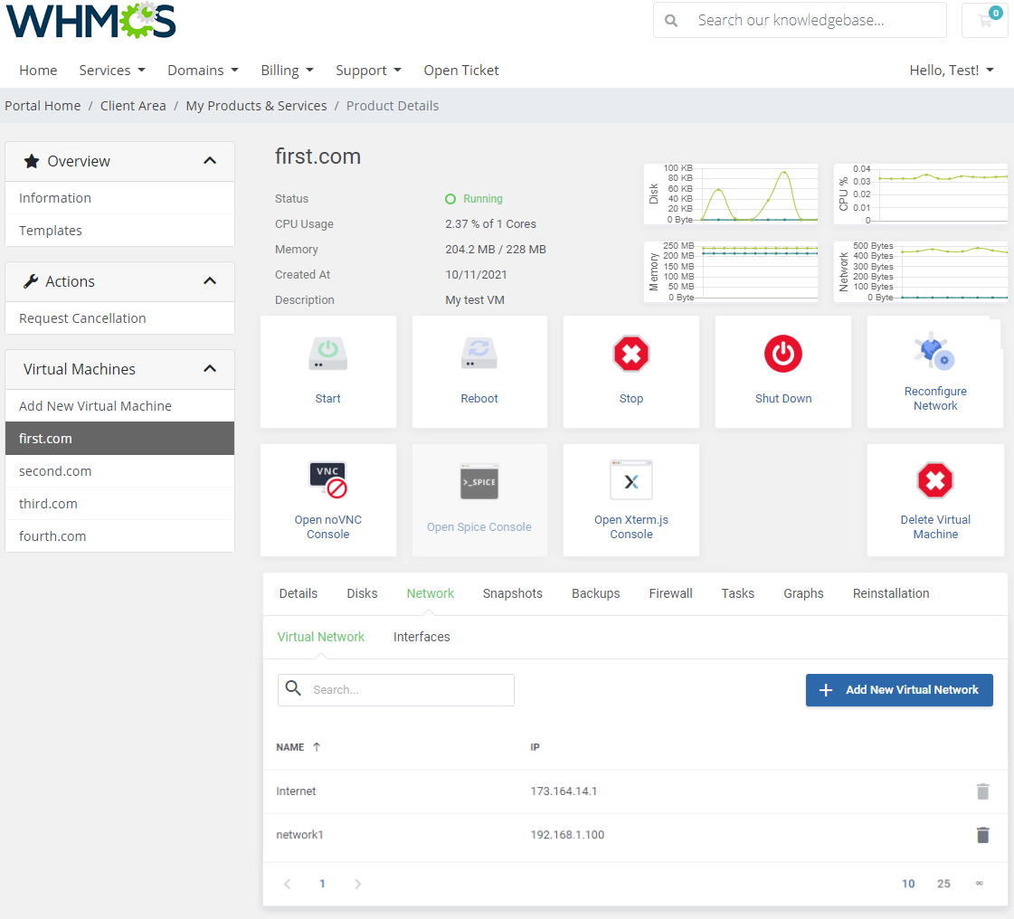Switch to the Firewall tab
This screenshot has height=919, width=1014.
(670, 593)
